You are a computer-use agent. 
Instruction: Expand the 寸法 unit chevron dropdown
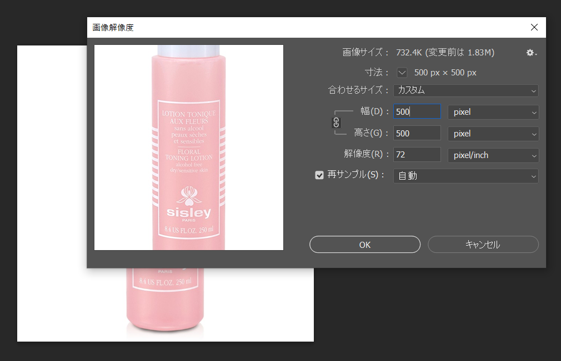(x=402, y=73)
